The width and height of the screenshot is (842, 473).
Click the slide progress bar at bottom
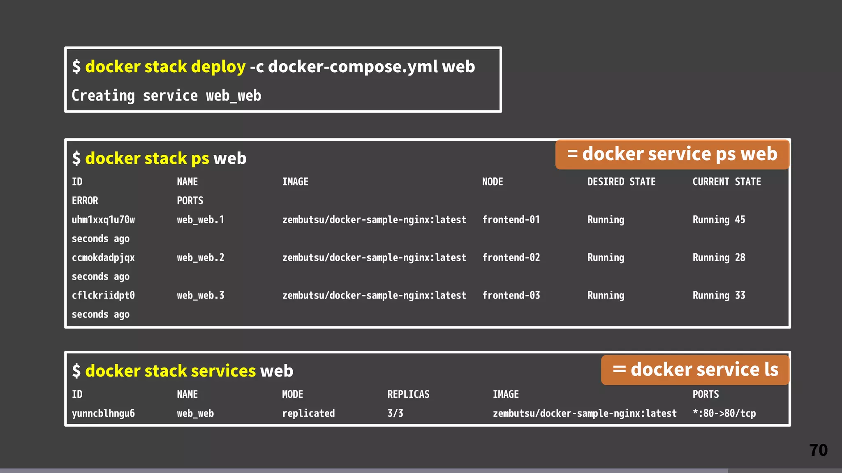coord(363,471)
